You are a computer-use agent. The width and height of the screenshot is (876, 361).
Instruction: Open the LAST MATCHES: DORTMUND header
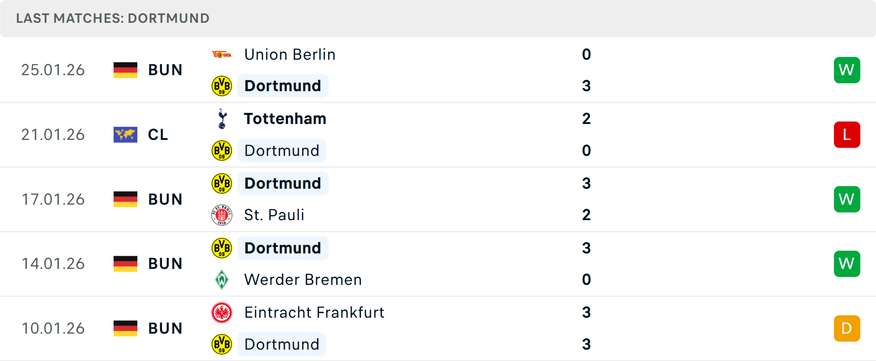[x=112, y=18]
